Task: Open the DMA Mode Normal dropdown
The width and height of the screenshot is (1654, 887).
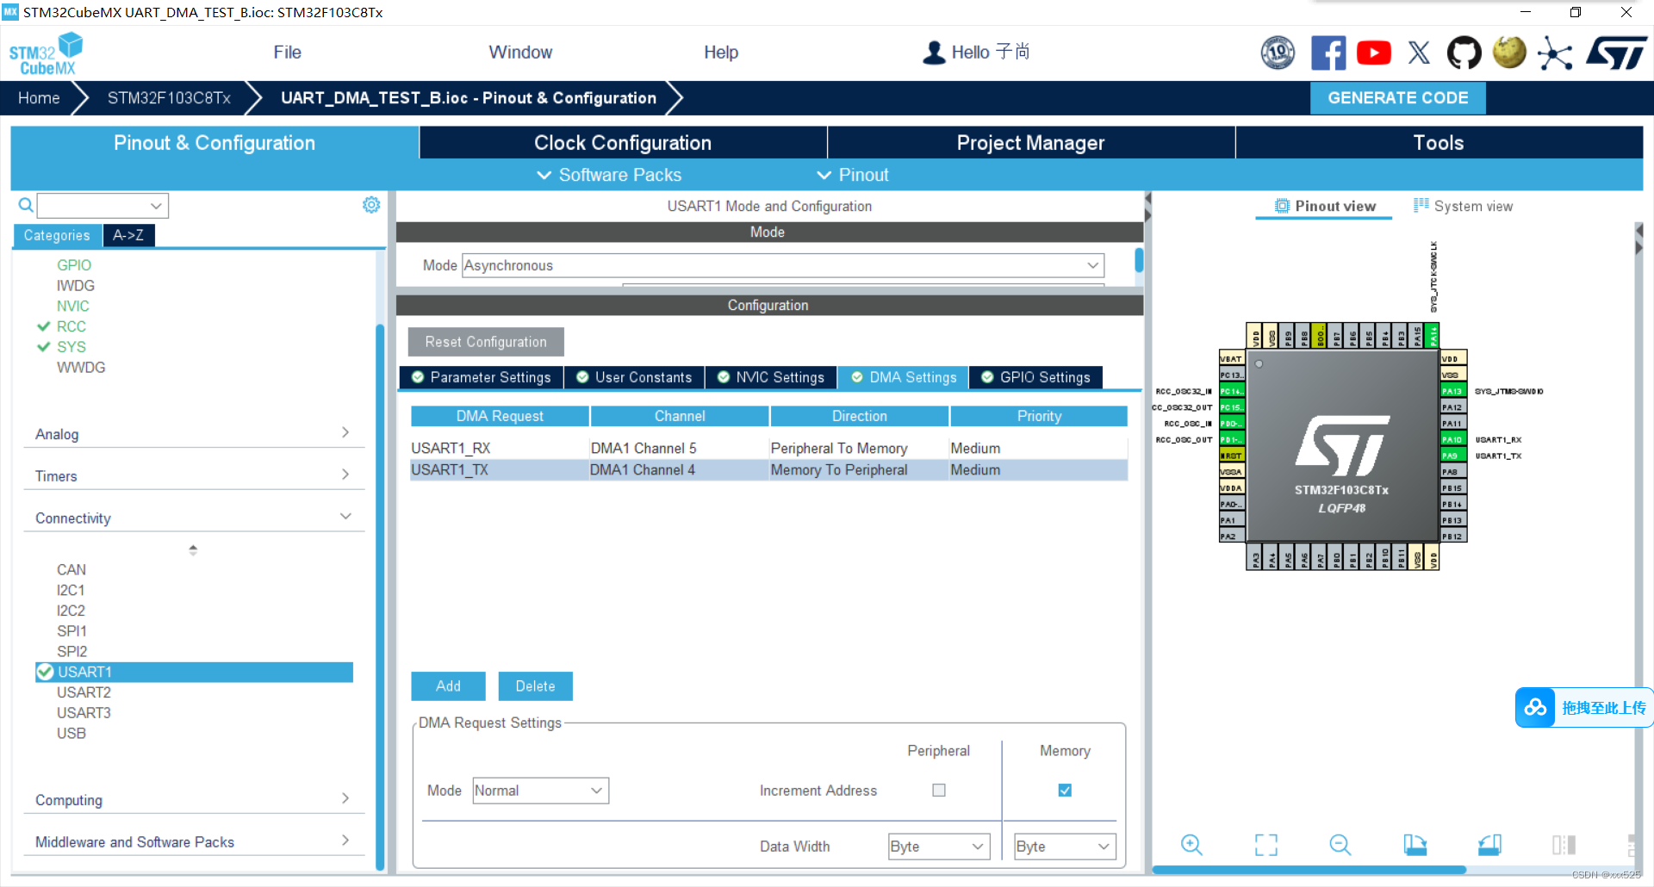Action: point(540,791)
